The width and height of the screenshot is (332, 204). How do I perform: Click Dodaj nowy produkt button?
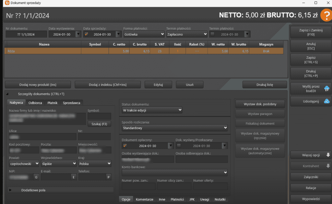coord(38,85)
